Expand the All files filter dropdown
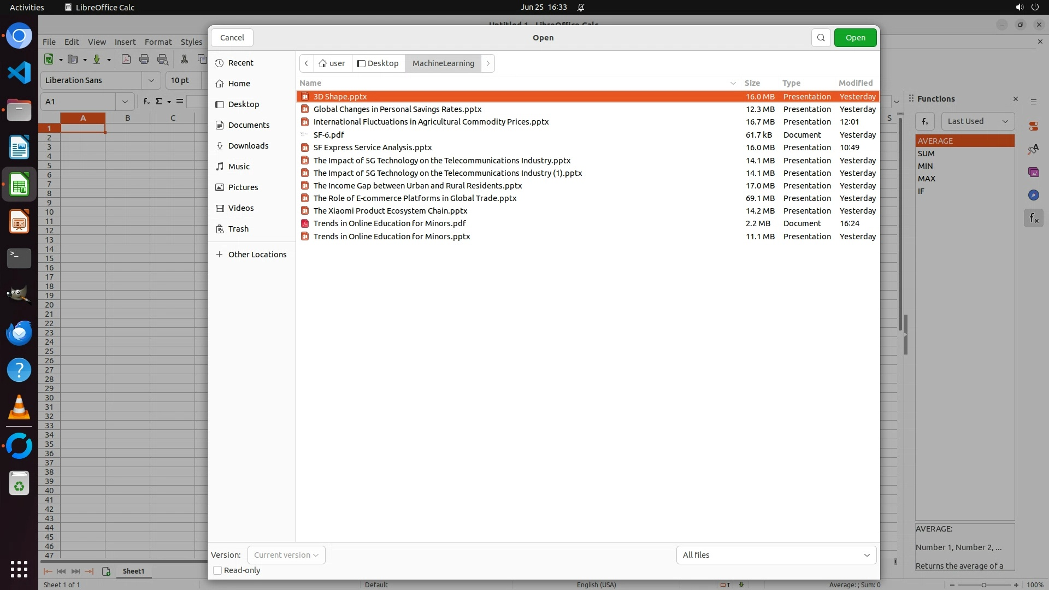Screen dimensions: 1049x590 [776, 555]
